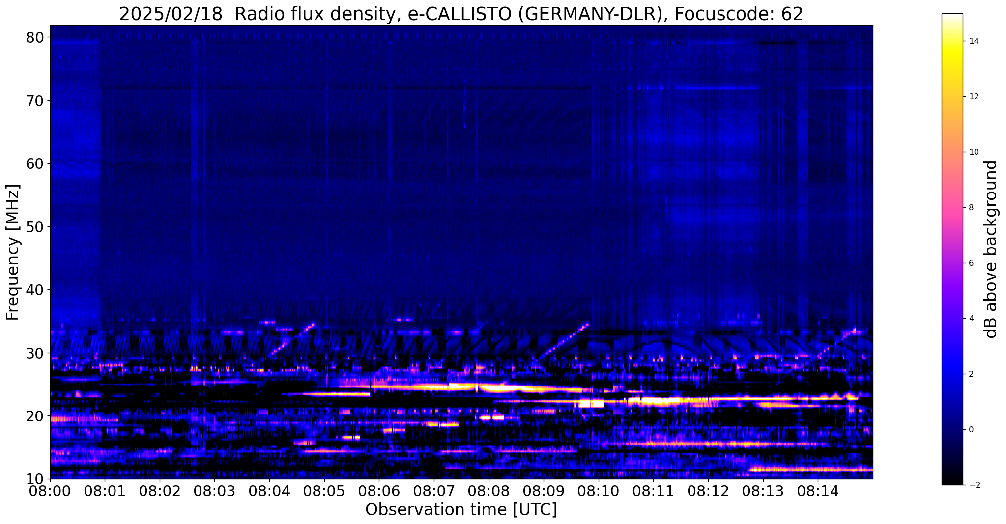Click the yellow band at 08:13 near 11 MHz

click(811, 469)
